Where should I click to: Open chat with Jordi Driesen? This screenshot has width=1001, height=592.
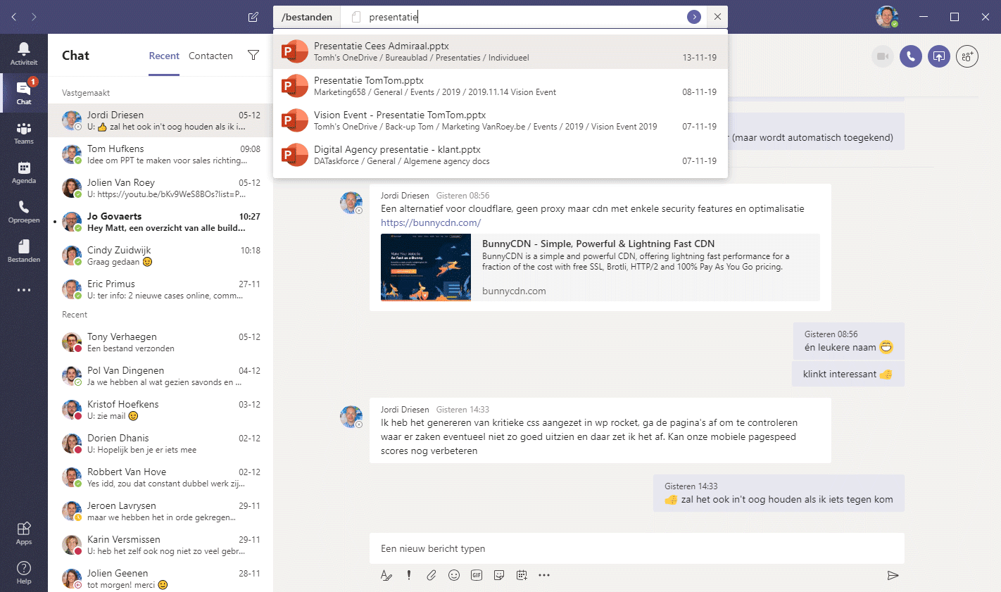(x=160, y=120)
